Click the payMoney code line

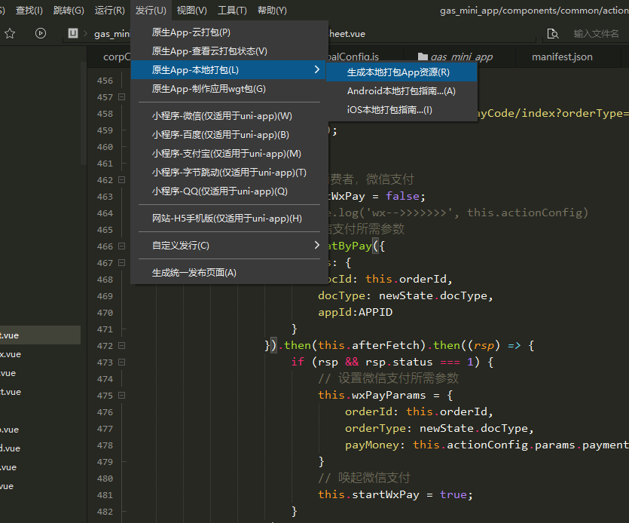487,445
